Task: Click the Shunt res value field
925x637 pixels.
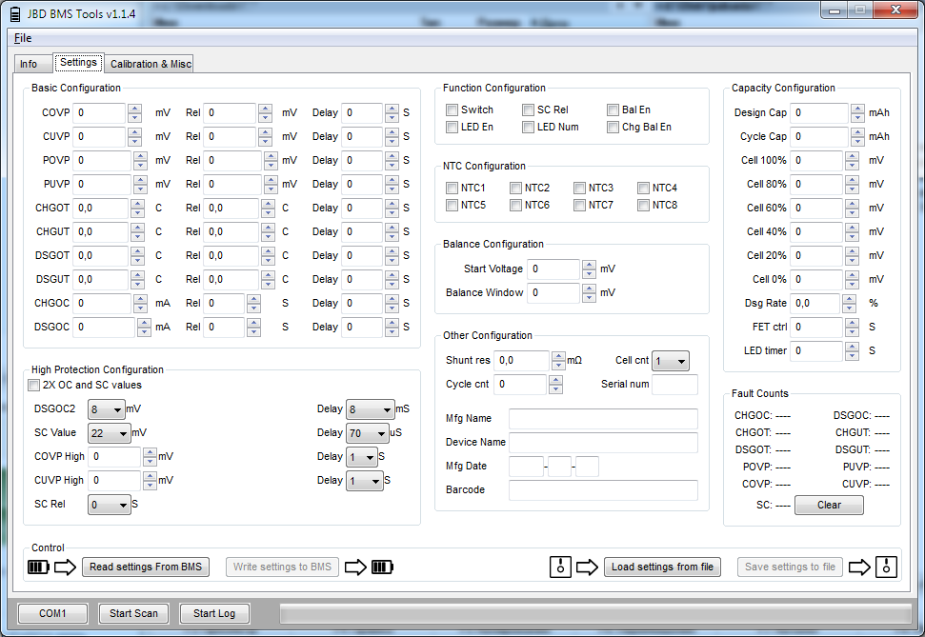Action: (x=522, y=360)
